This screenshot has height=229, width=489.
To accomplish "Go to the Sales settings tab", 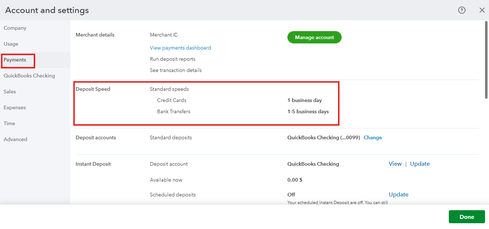I will pos(10,92).
